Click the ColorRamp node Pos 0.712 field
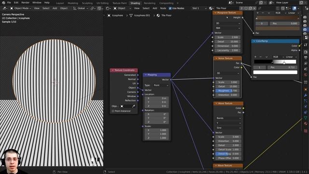Screen dimensions: 309x174 tap(282, 68)
